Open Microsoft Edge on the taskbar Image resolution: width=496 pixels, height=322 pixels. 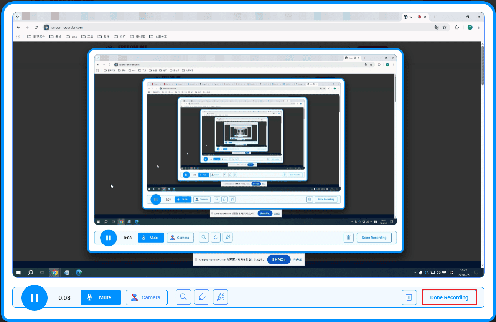coord(79,272)
